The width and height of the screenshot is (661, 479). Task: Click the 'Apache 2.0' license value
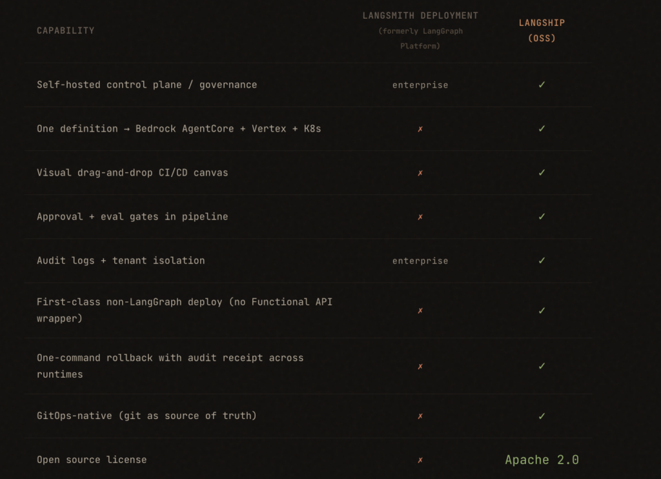542,460
